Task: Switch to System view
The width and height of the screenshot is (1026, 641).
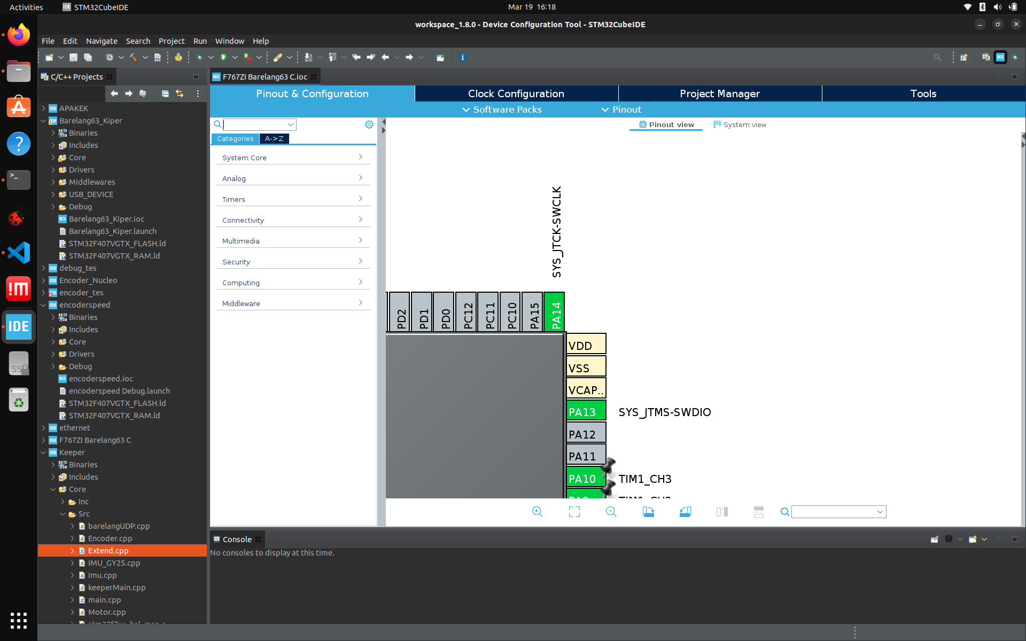Action: [x=740, y=124]
